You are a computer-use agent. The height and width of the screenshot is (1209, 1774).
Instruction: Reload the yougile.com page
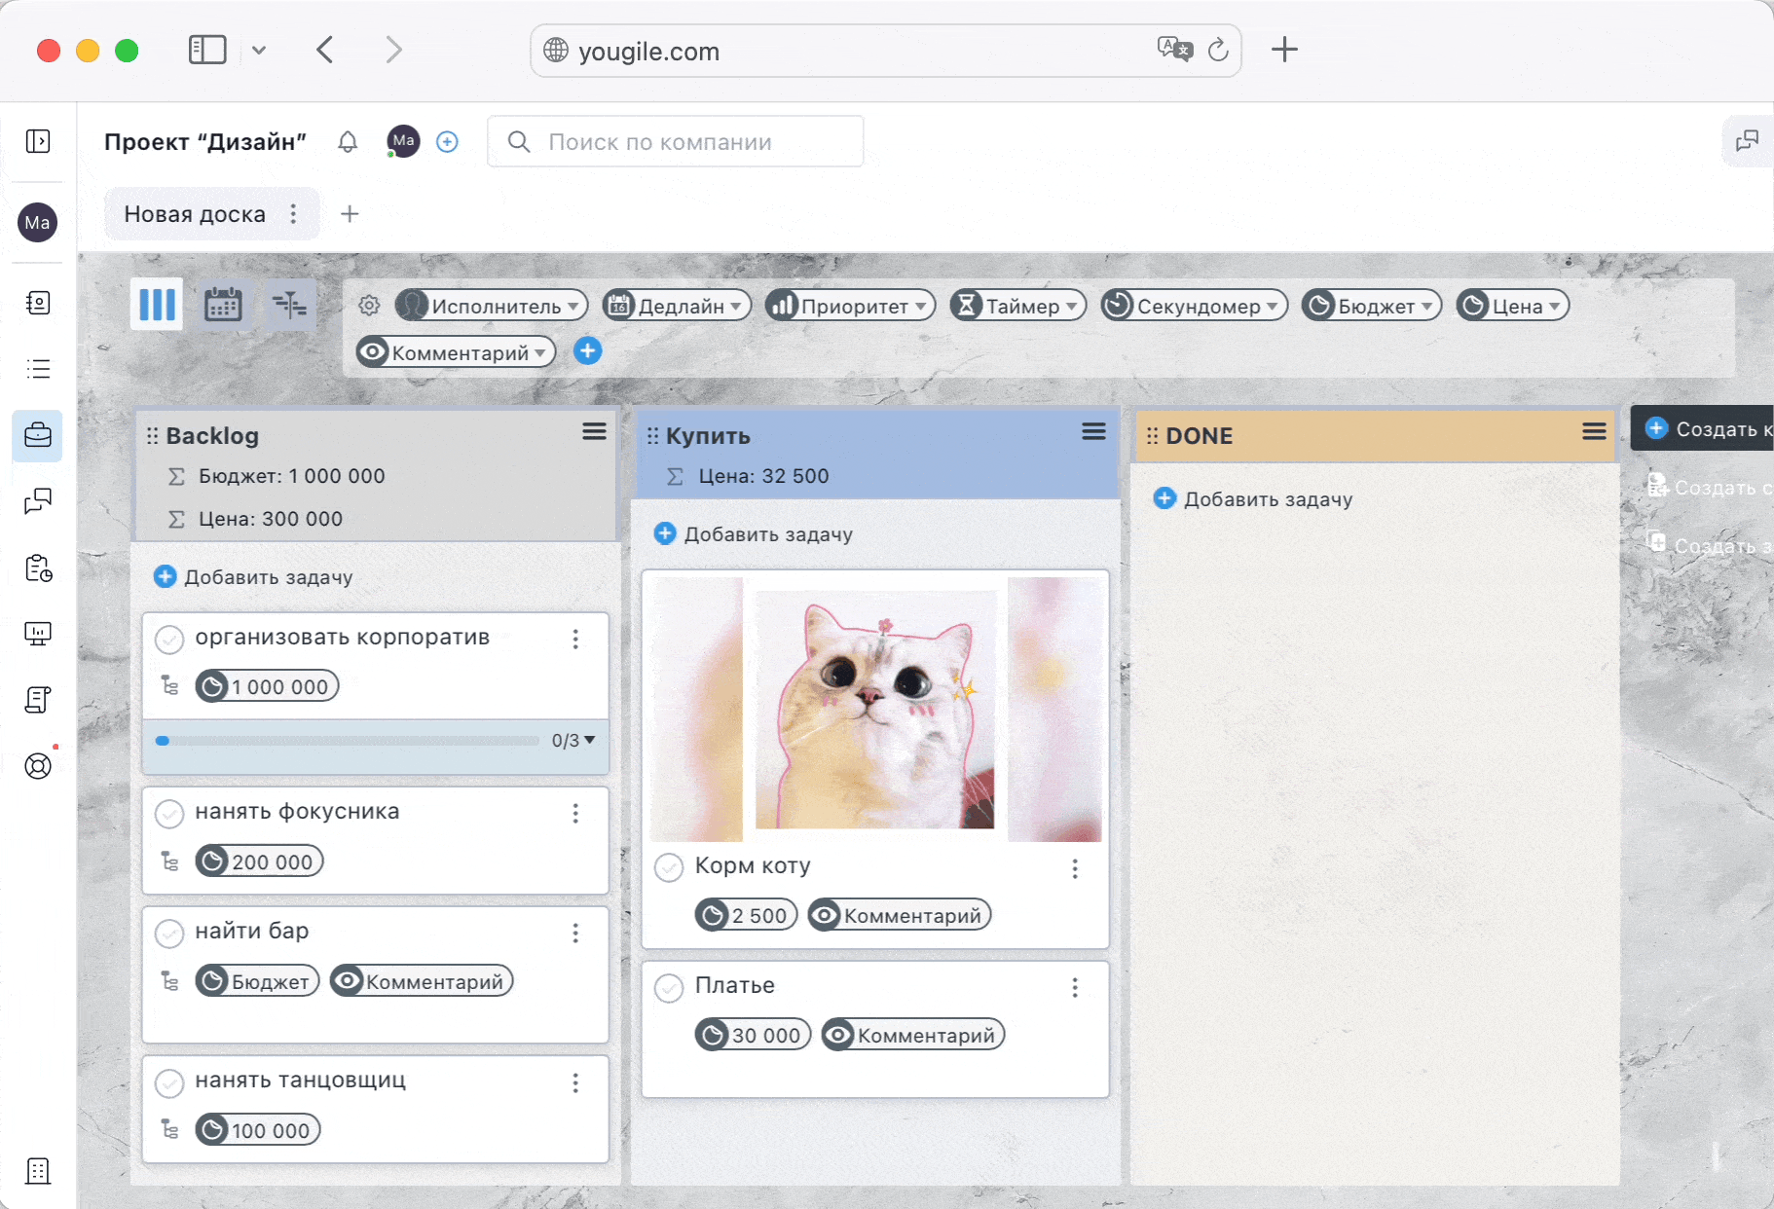point(1218,50)
